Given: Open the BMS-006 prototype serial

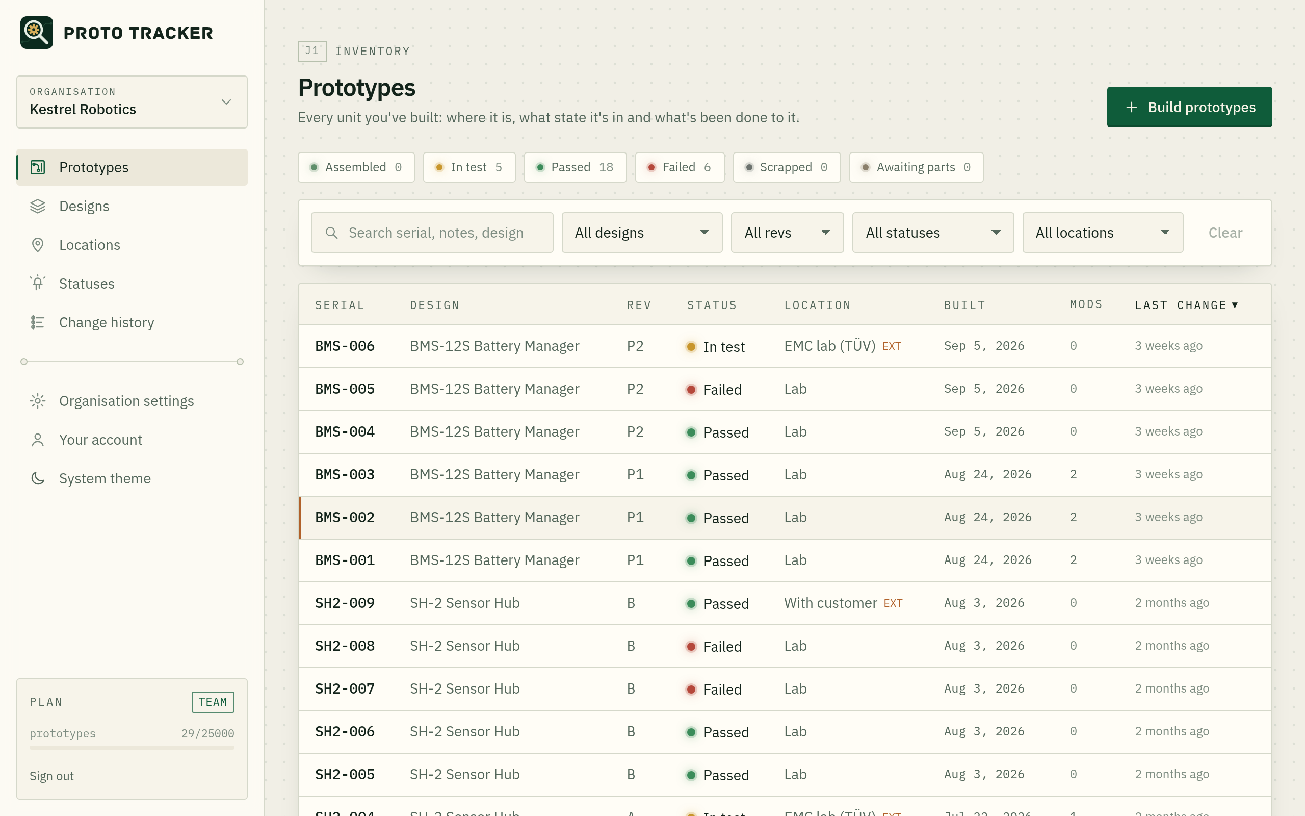Looking at the screenshot, I should coord(345,346).
